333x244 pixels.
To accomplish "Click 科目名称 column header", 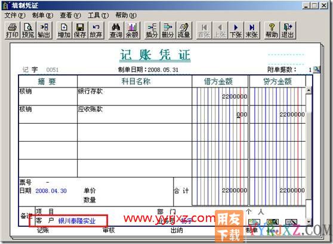I will pyautogui.click(x=136, y=82).
